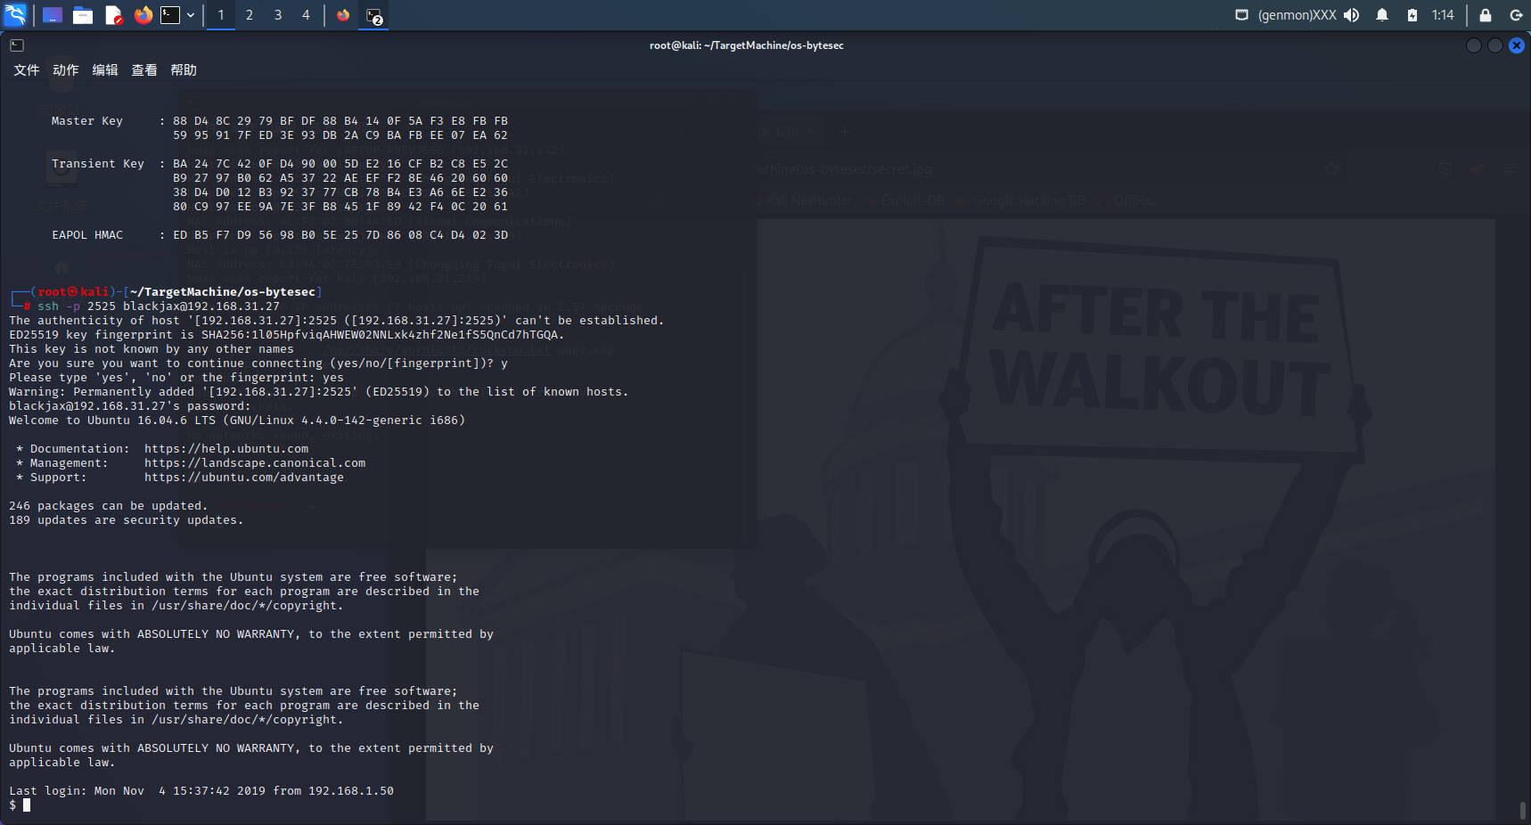This screenshot has width=1531, height=825.
Task: Open the 编辑 menu
Action: tap(105, 70)
